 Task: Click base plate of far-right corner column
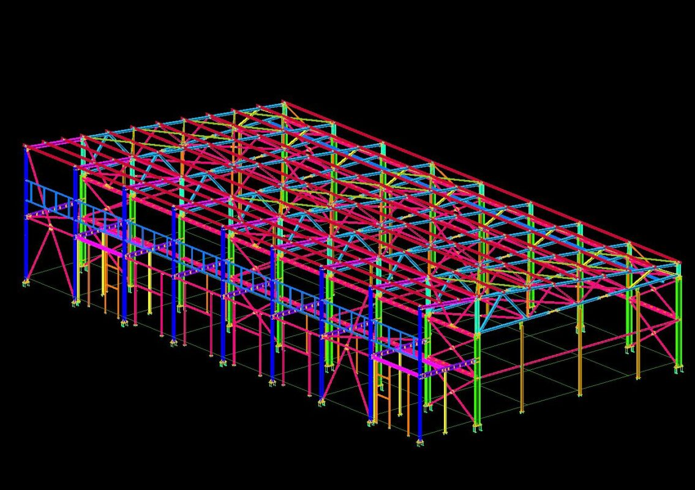point(678,370)
